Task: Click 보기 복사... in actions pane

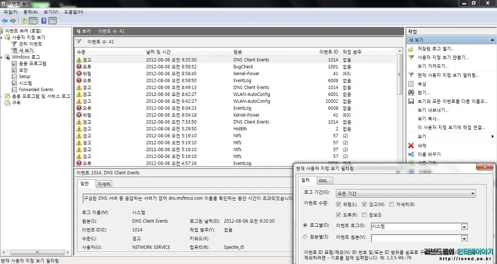Action: (429, 119)
